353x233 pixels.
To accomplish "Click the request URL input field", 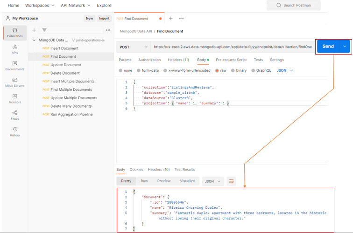I will (x=233, y=47).
